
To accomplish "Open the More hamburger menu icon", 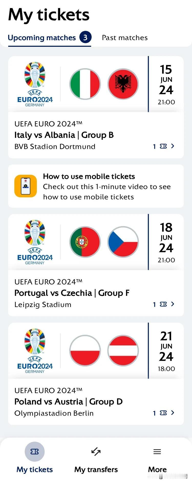I will [x=157, y=451].
